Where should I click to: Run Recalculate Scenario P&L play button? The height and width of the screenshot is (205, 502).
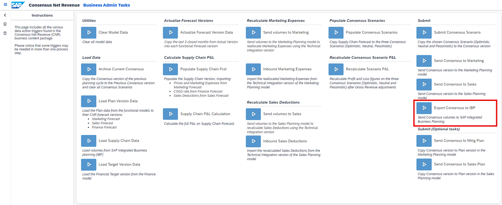pos(336,69)
